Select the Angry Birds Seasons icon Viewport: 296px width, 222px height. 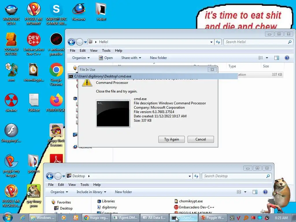coord(56,135)
